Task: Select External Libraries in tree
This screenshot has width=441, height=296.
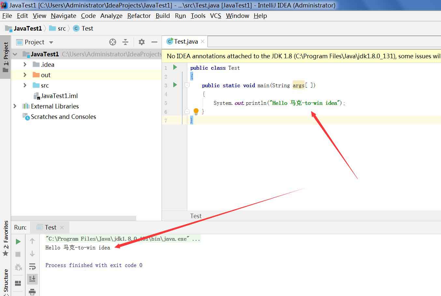Action: pos(86,106)
